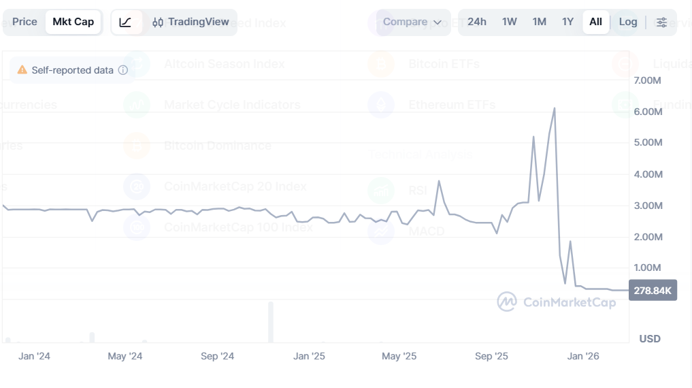Click the 278.84K current value label
The width and height of the screenshot is (692, 388).
653,291
